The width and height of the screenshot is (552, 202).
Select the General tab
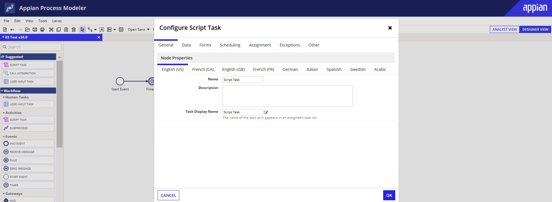point(166,45)
